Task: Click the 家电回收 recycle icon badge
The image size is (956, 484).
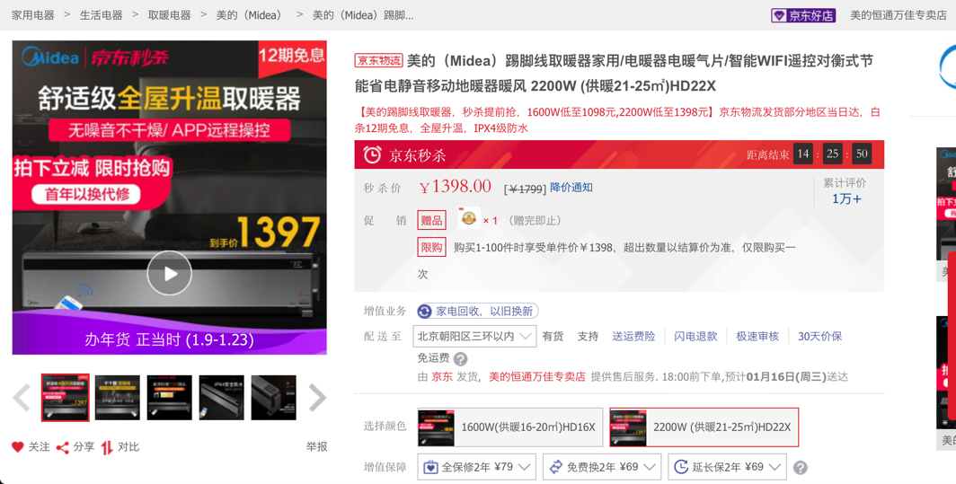Action: (424, 312)
